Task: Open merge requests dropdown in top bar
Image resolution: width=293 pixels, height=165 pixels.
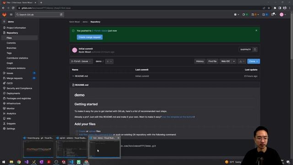Action: coord(255,14)
